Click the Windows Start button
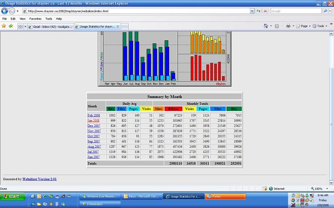This screenshot has width=334, height=208. (x=11, y=196)
